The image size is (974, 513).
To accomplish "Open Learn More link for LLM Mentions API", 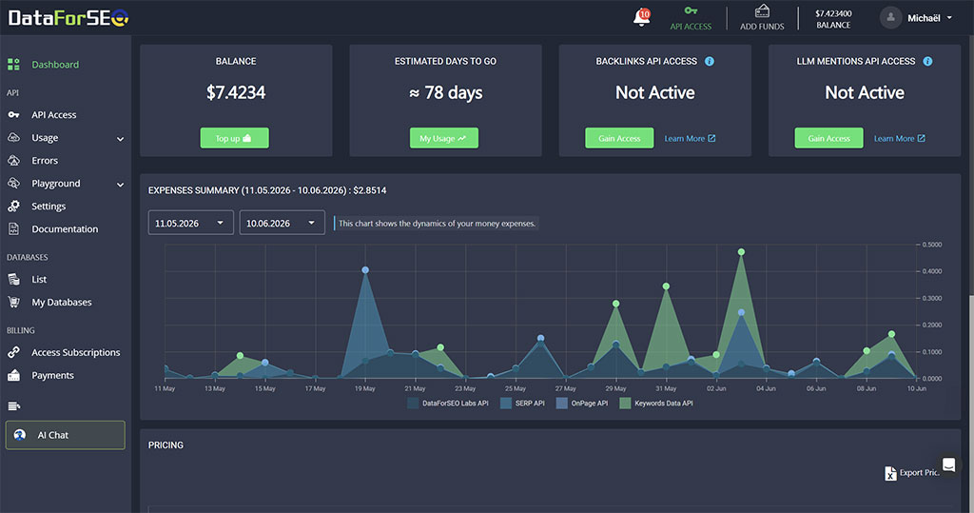I will (x=900, y=138).
